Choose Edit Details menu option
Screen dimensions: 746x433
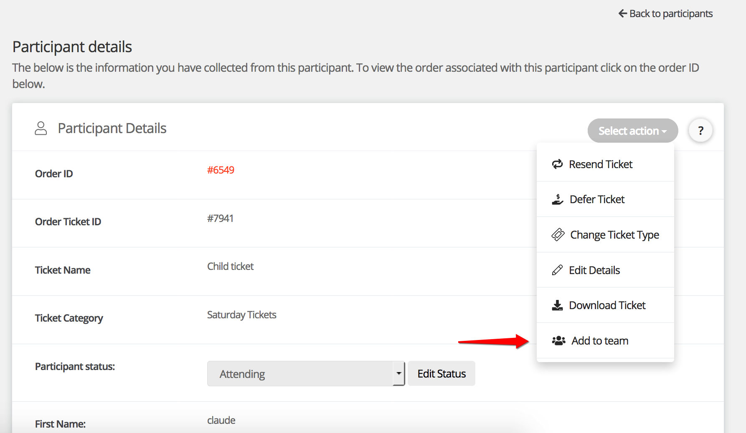(594, 270)
